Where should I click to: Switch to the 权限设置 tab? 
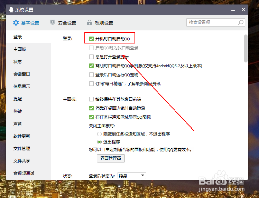tap(100, 23)
